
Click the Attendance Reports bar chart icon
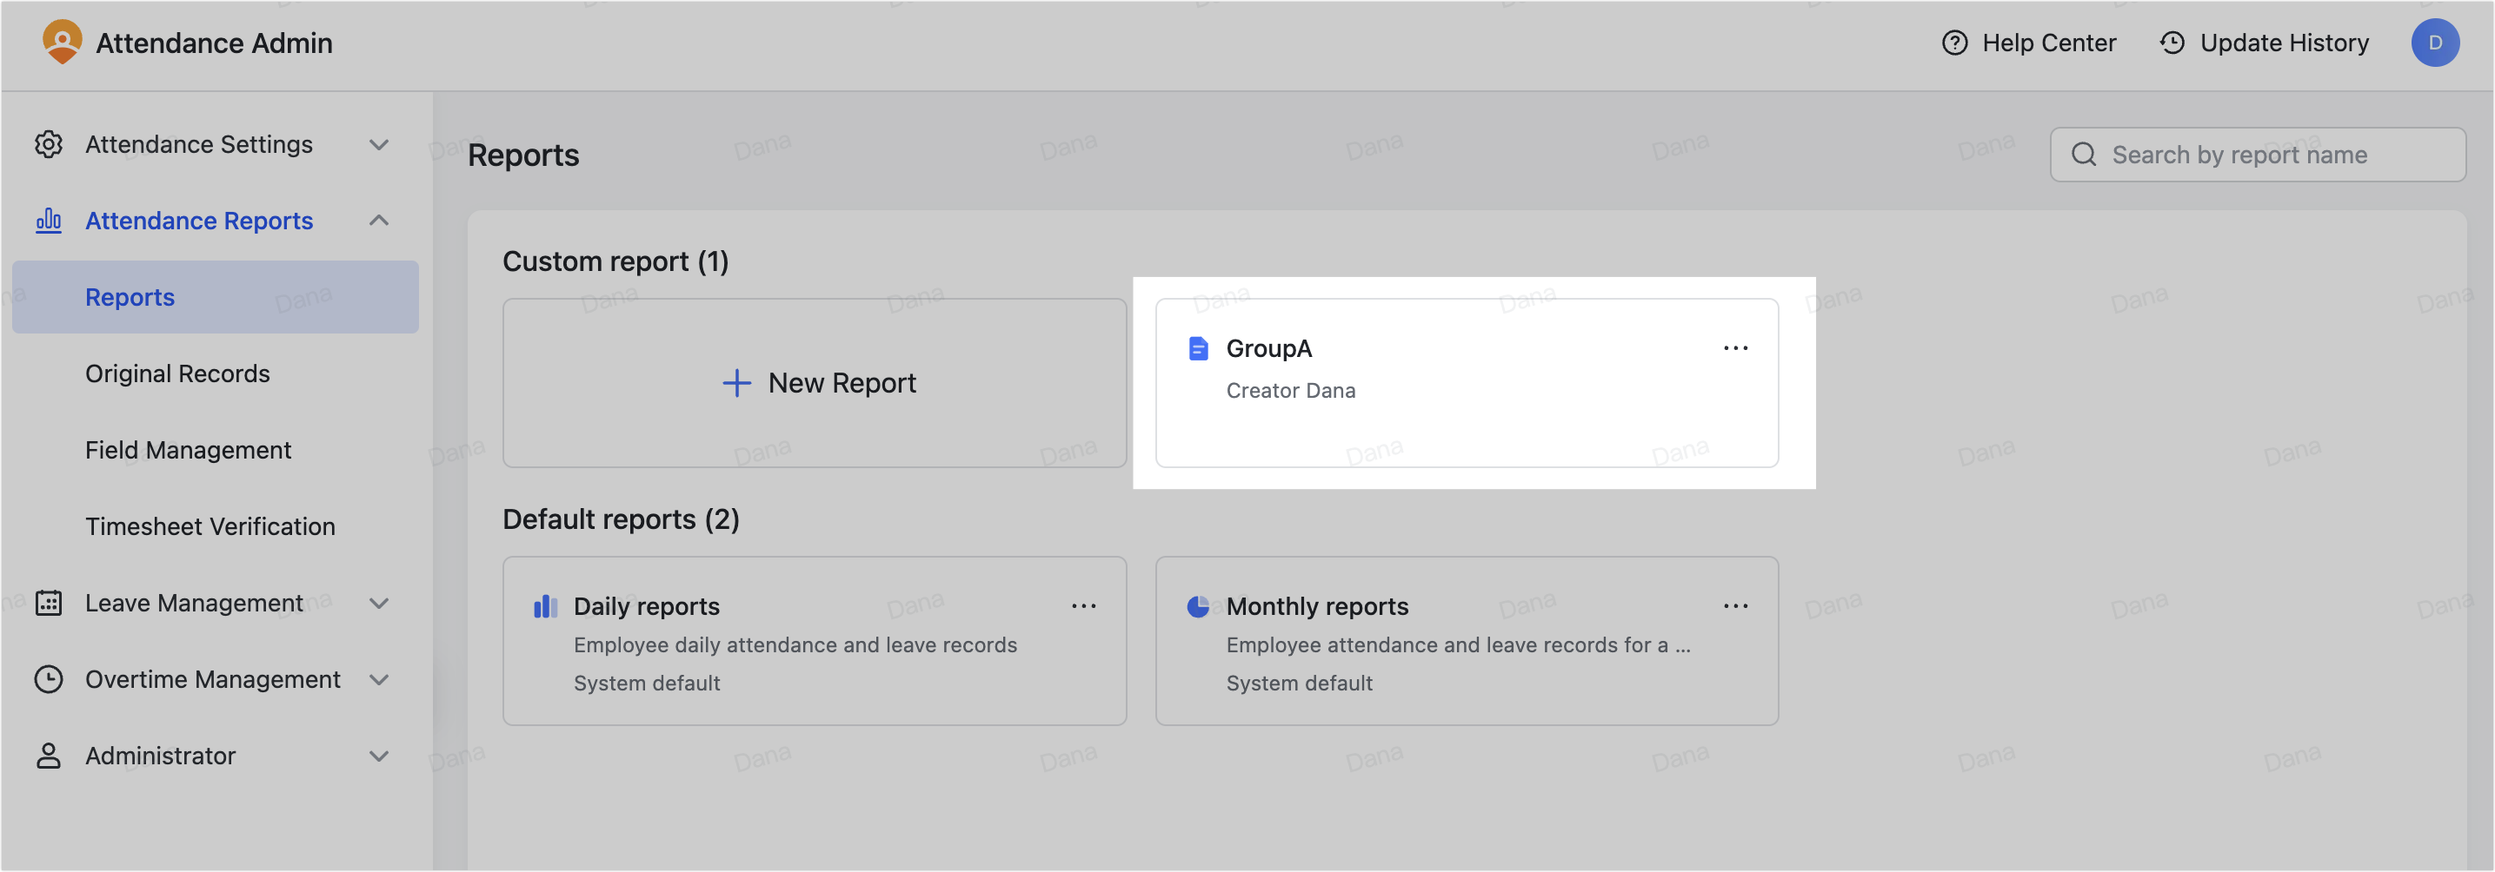click(x=49, y=221)
